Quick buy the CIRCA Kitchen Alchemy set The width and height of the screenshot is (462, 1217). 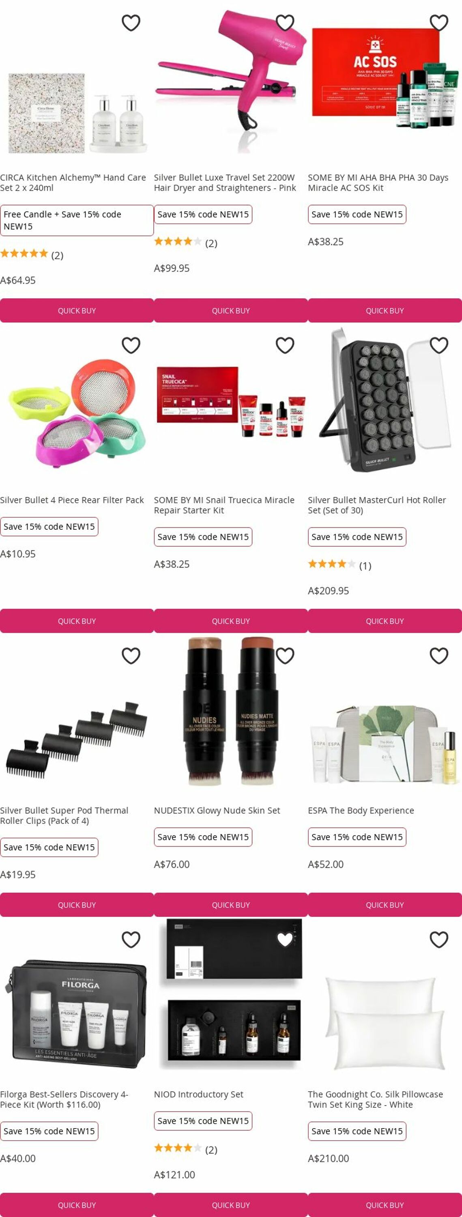click(x=77, y=310)
